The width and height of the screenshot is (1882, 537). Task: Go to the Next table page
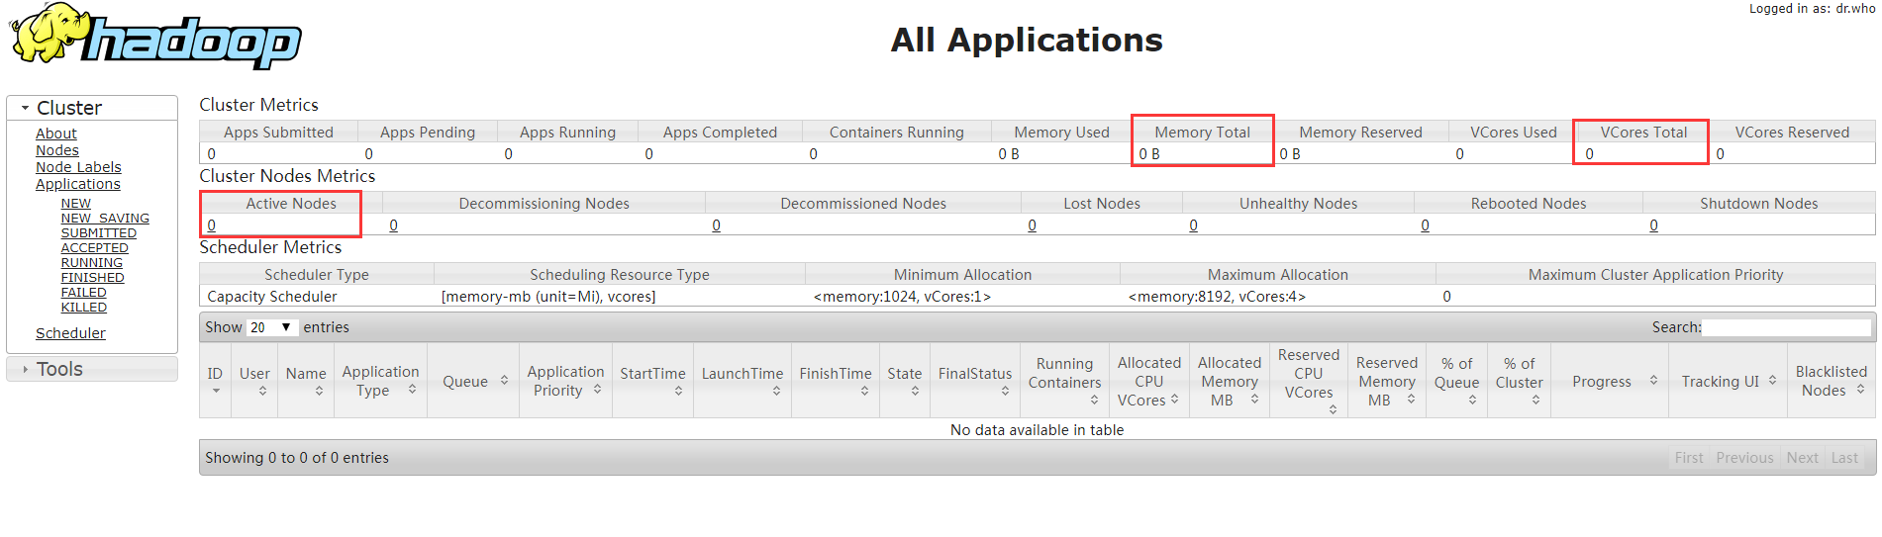tap(1802, 458)
